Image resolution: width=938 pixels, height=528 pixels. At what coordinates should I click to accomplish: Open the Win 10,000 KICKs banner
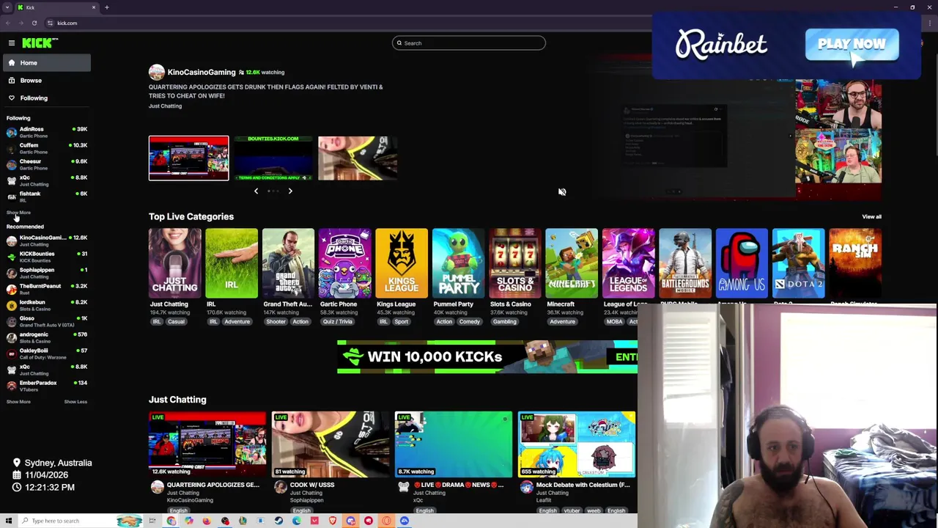click(x=487, y=357)
